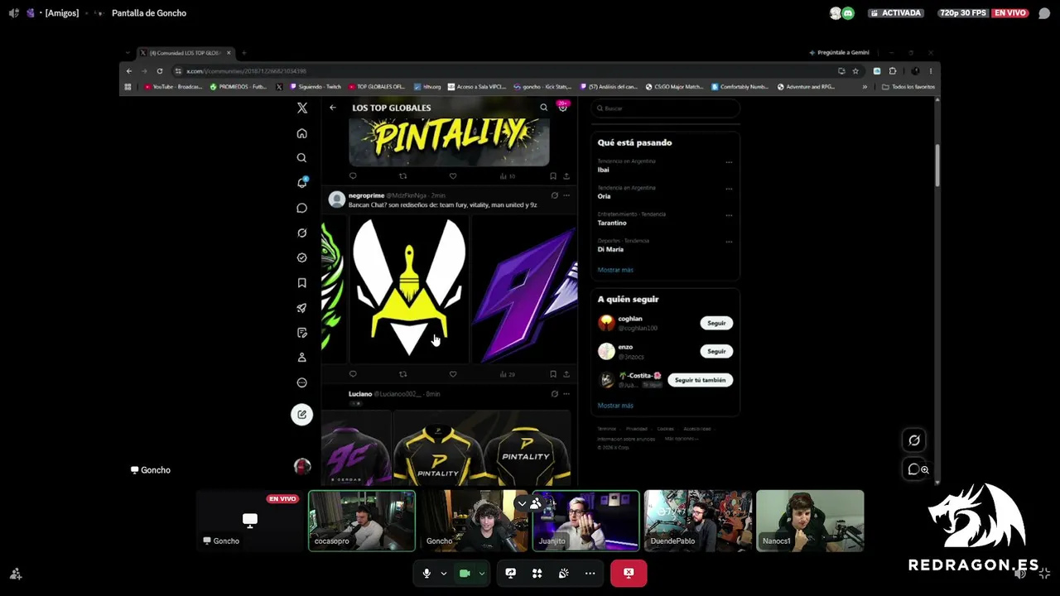This screenshot has width=1060, height=596.
Task: Click Pregúntale a Gemini button
Action: pos(839,53)
